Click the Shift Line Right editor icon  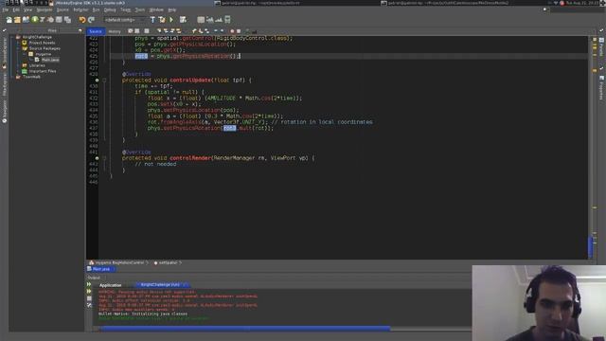[222, 31]
